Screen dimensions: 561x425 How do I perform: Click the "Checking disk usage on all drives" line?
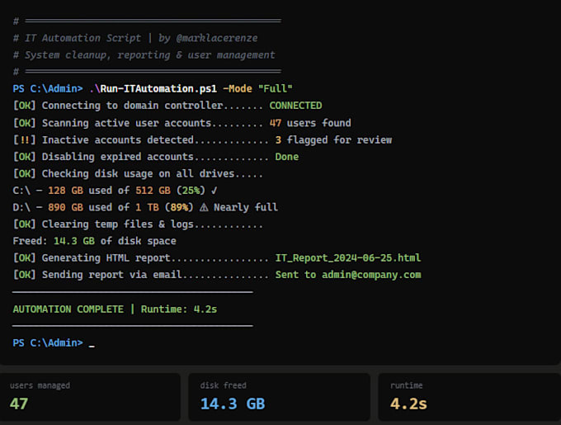(138, 173)
